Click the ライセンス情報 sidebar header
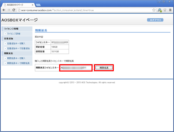Image resolution: width=174 pixels, height=132 pixels. point(17,29)
